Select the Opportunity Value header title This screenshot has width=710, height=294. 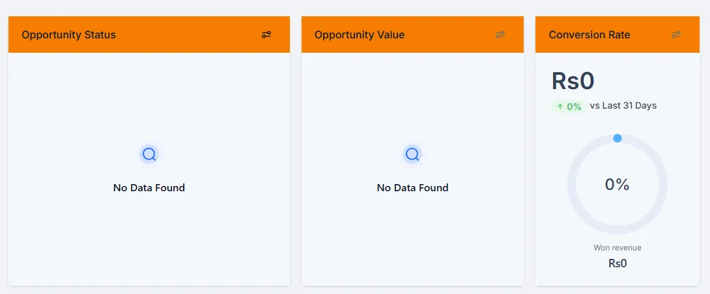pyautogui.click(x=360, y=35)
